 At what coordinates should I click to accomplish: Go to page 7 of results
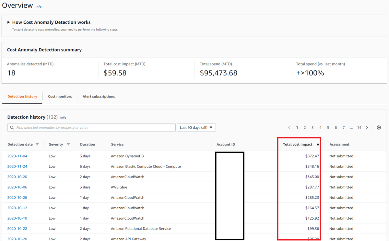pos(344,128)
